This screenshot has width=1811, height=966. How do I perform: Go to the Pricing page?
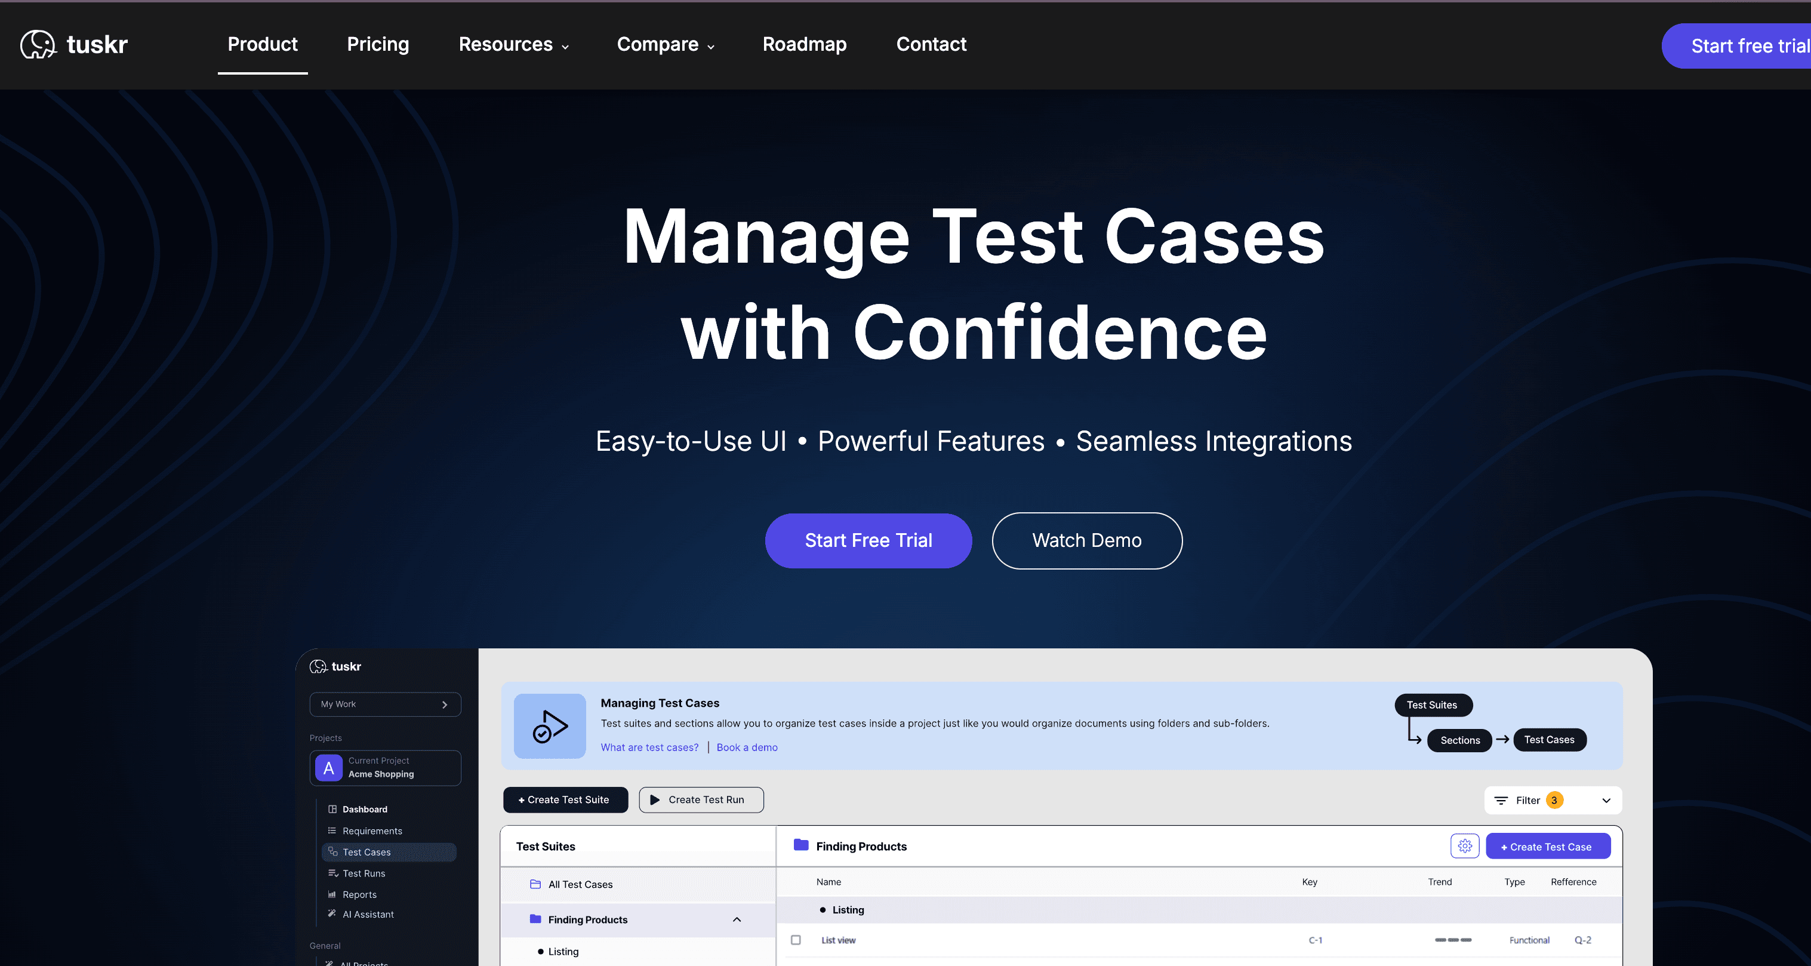377,44
